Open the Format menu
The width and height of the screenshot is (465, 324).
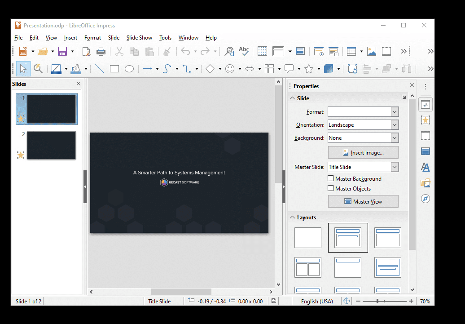click(x=92, y=38)
